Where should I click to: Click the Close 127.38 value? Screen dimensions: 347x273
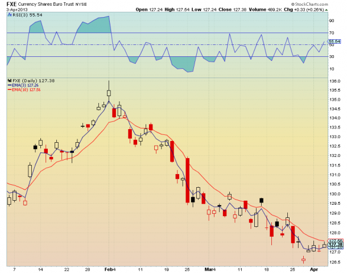(232, 10)
